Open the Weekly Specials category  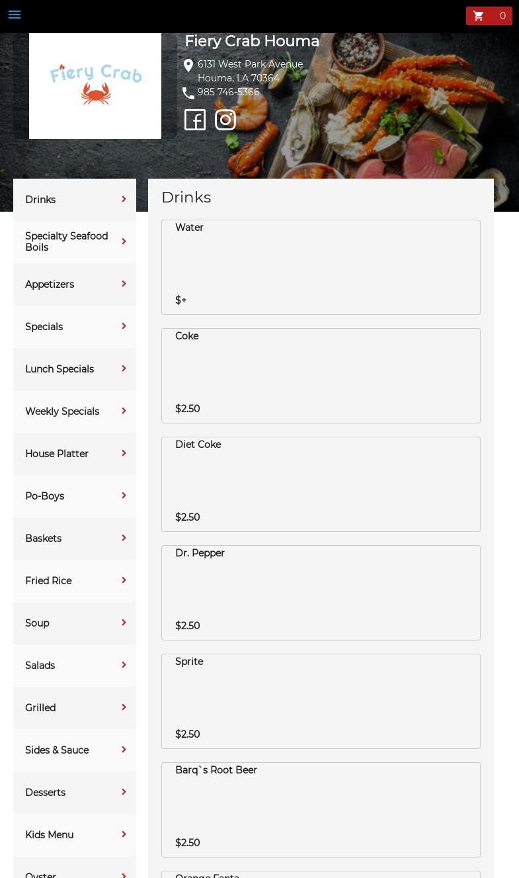[x=62, y=412]
